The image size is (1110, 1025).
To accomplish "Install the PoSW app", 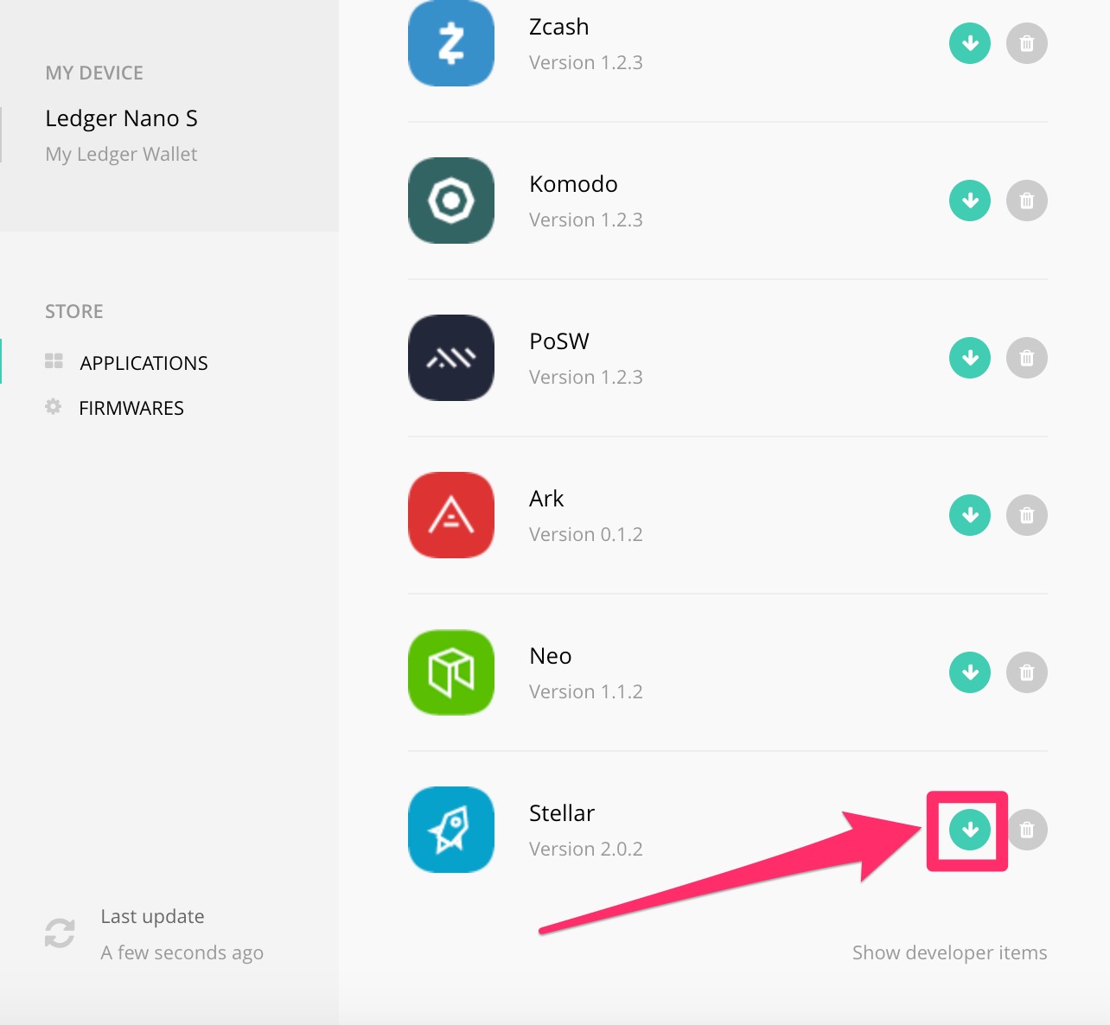I will tap(970, 358).
